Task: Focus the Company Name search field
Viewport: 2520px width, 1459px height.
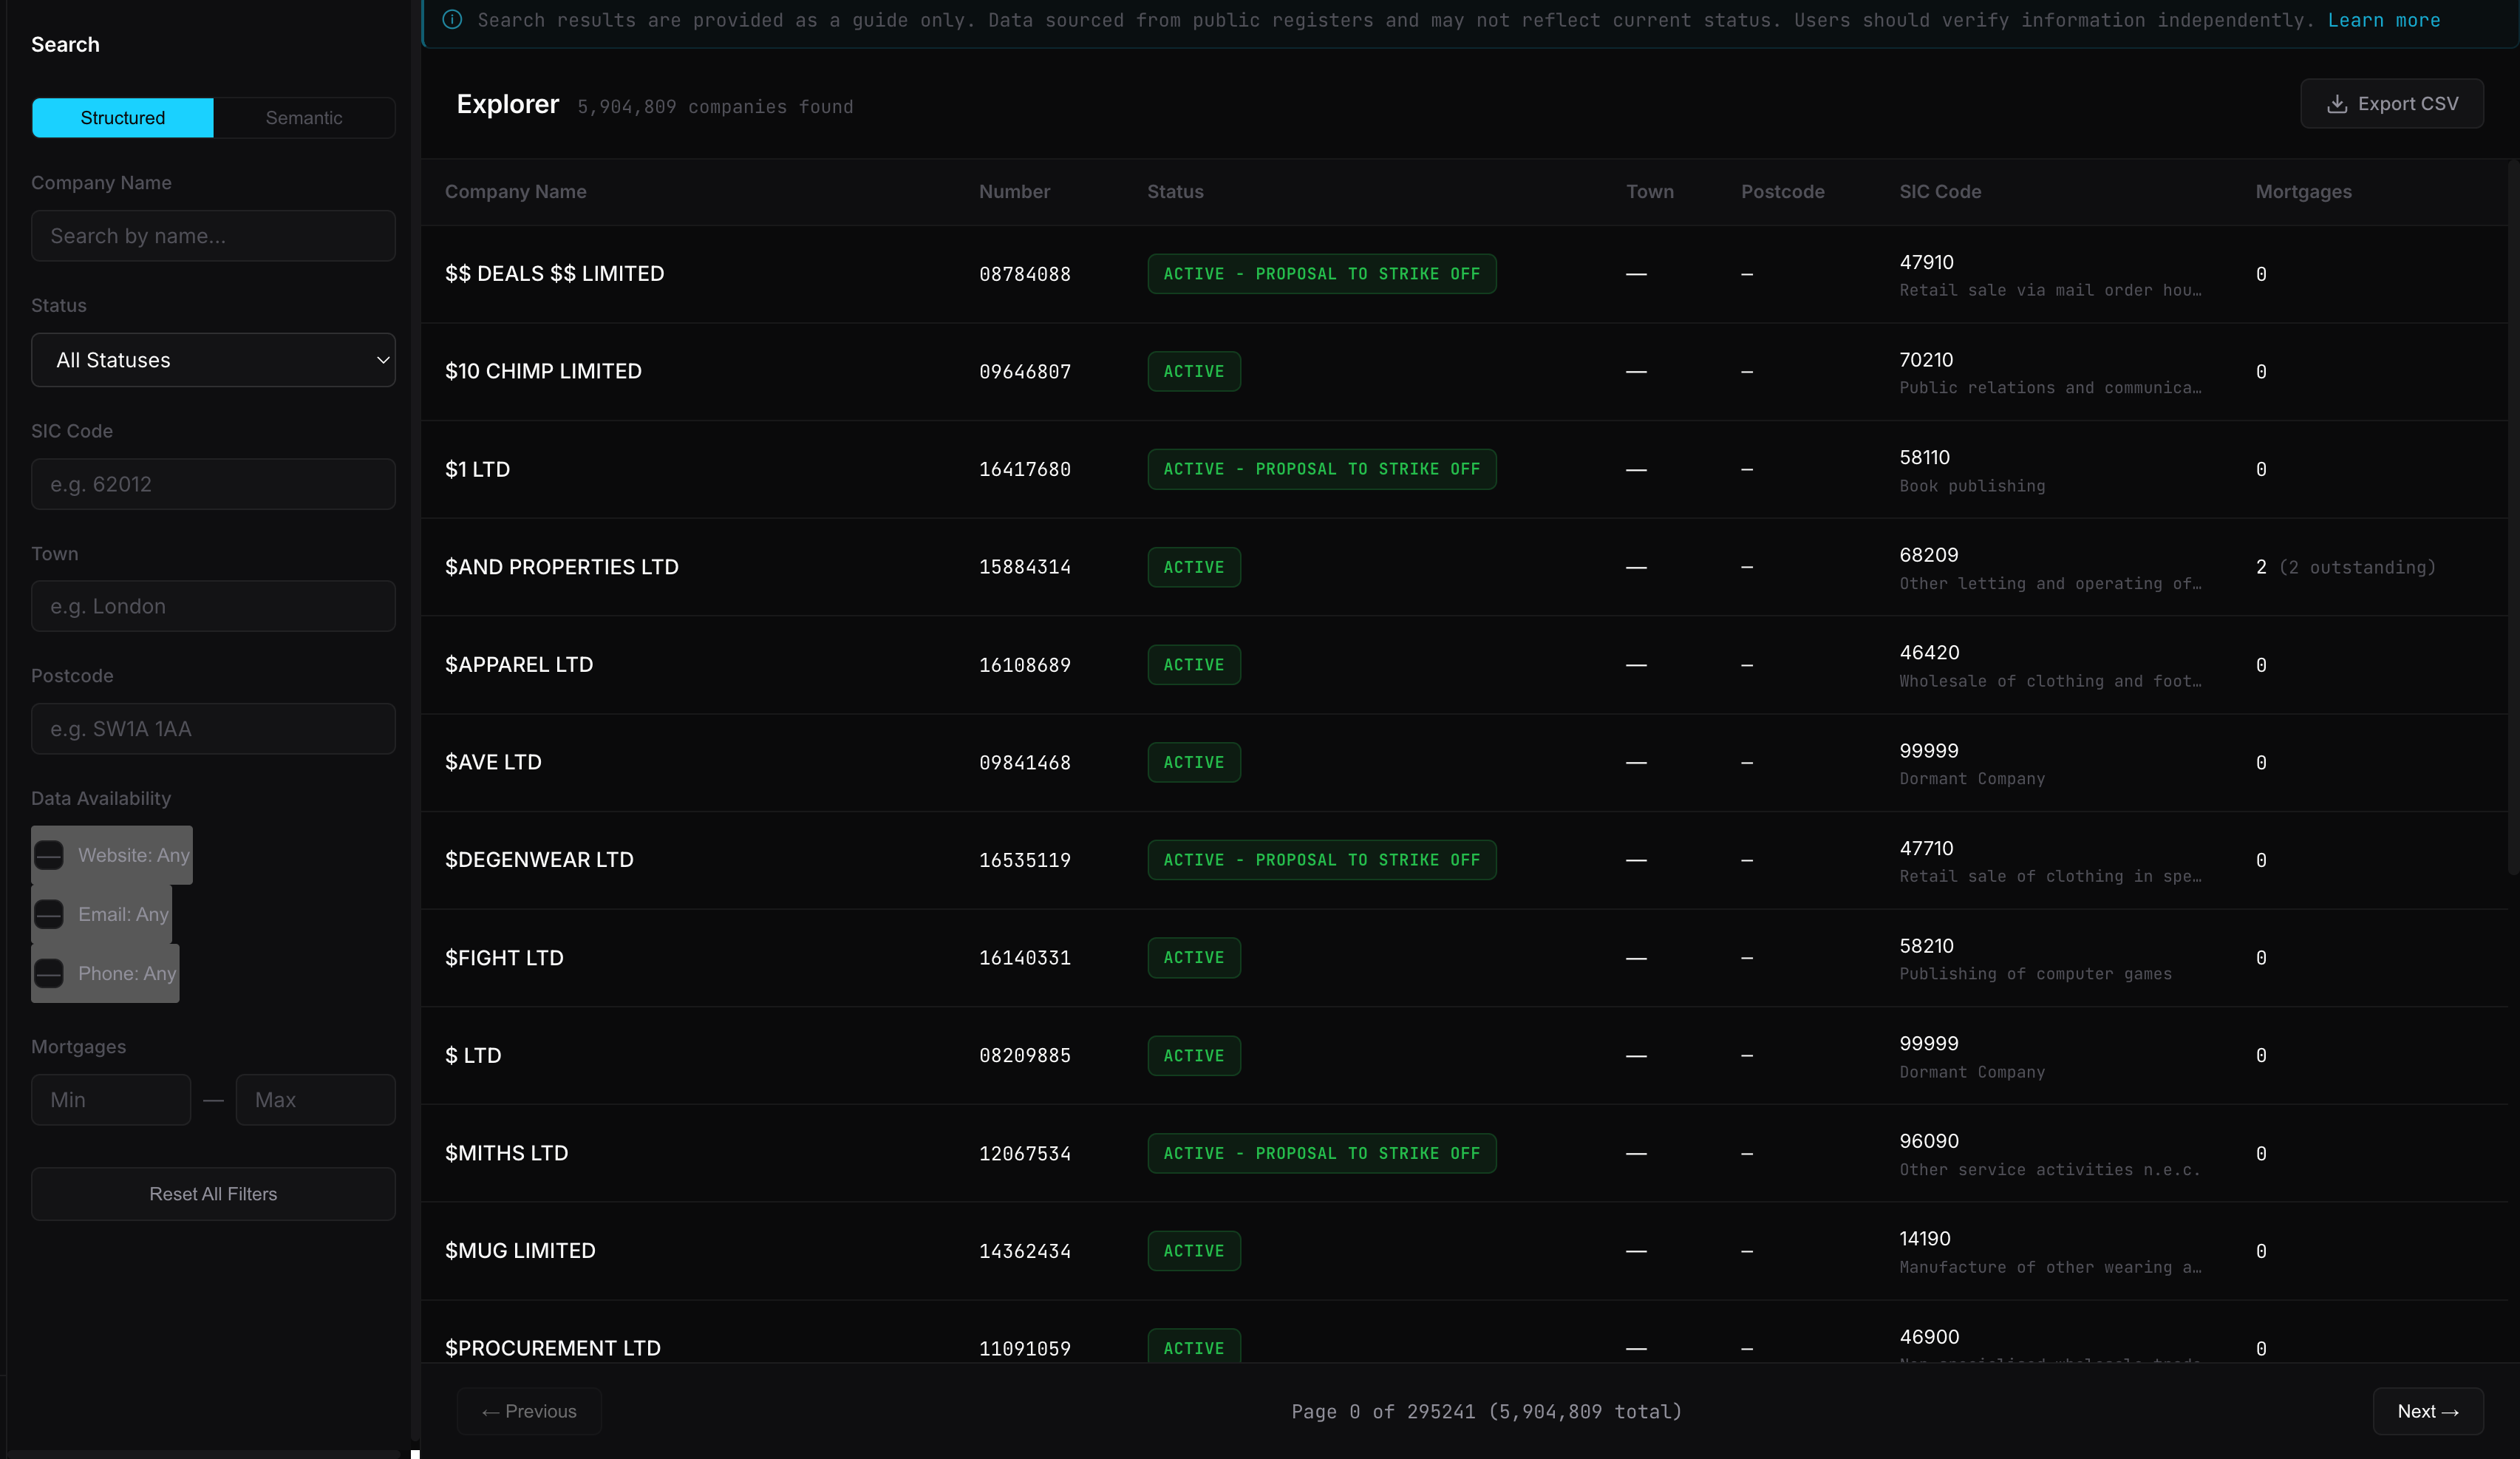Action: [x=213, y=236]
